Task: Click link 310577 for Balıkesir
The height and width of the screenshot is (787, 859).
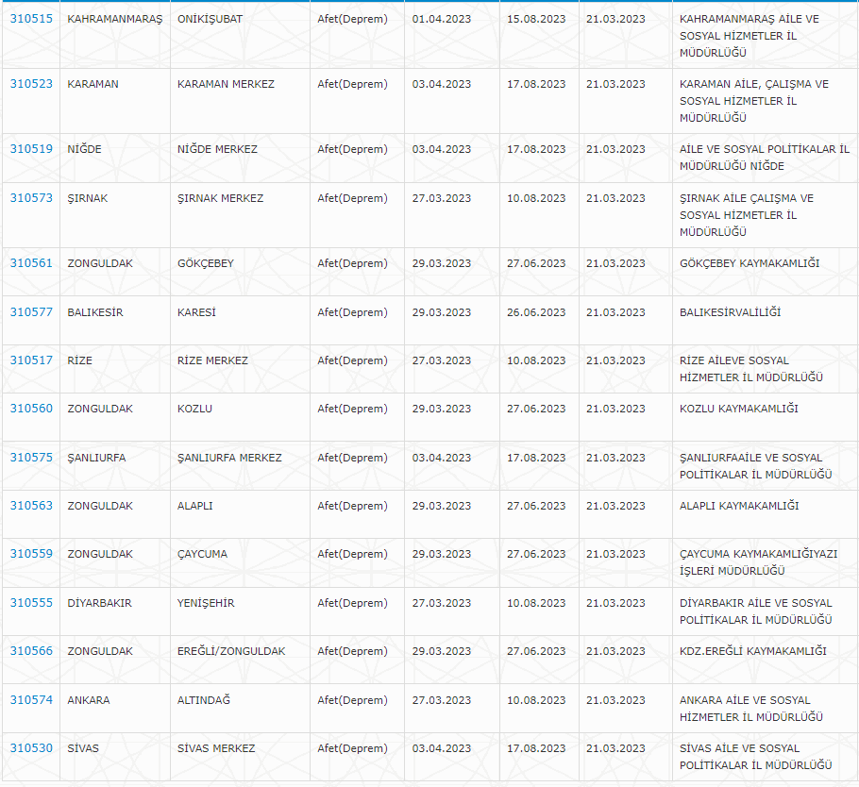Action: coord(31,312)
